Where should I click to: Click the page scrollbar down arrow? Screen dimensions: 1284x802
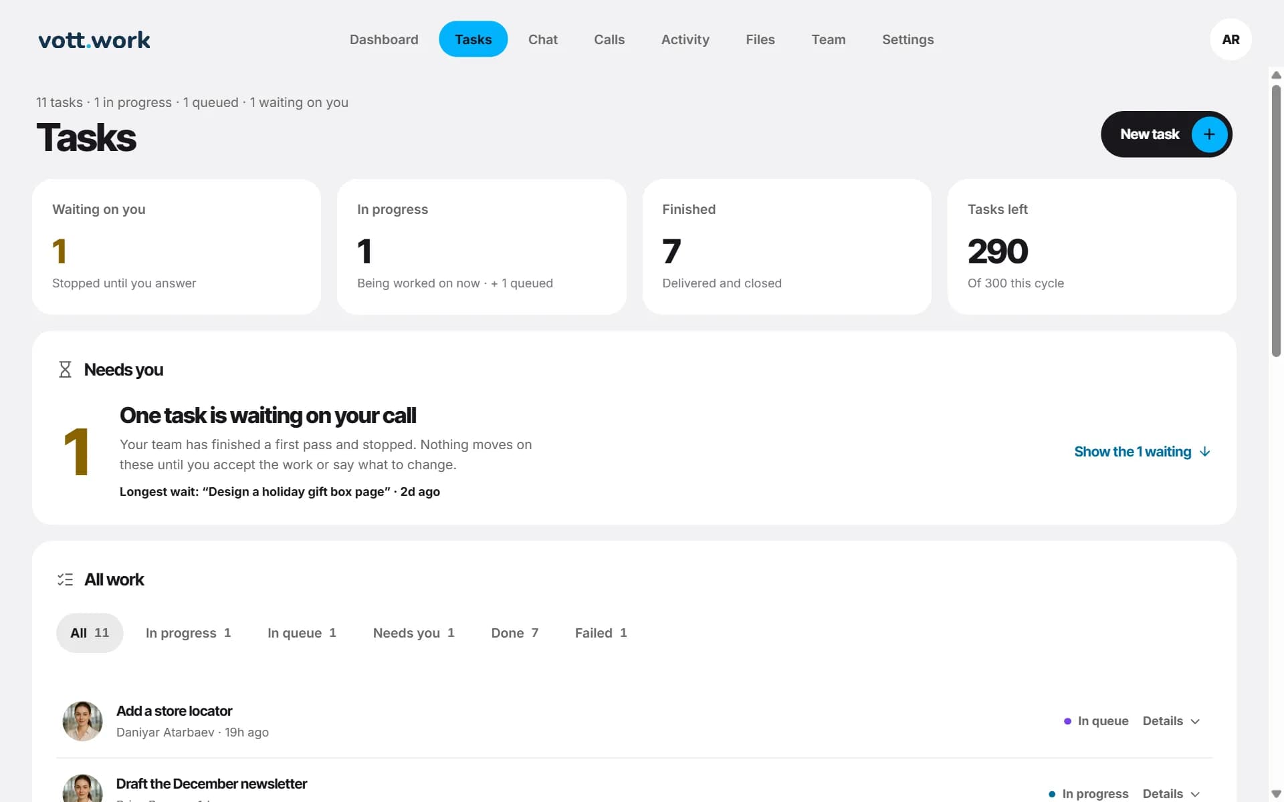(x=1276, y=793)
